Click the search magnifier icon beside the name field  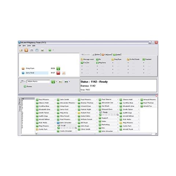pyautogui.click(x=22, y=81)
